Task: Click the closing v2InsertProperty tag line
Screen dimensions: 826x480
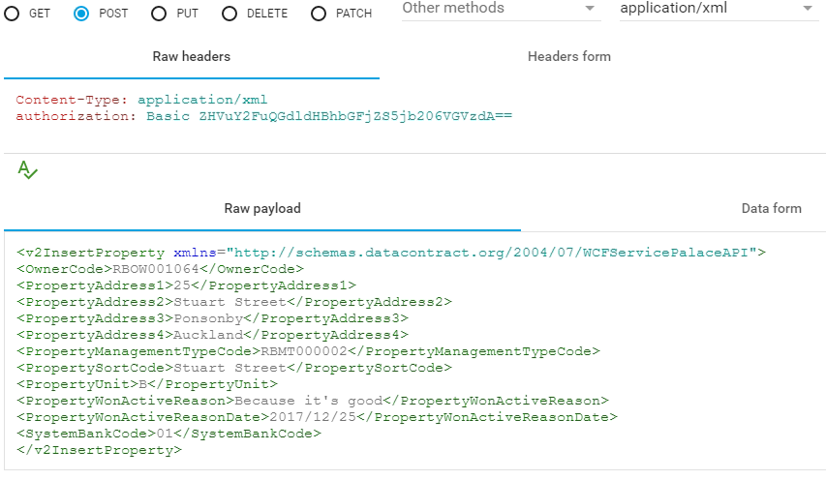Action: pyautogui.click(x=99, y=450)
